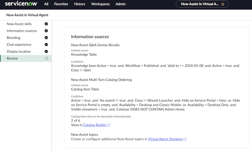The width and height of the screenshot is (252, 151).
Task: Click the Branding completed checkmark
Action: point(46,37)
